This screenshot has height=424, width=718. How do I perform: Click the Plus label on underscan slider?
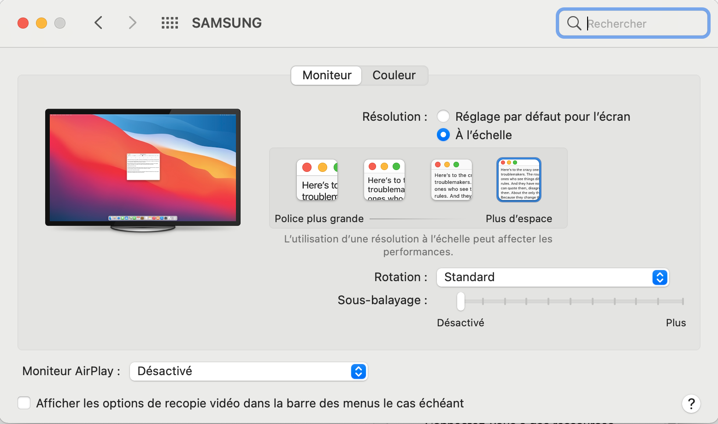[x=676, y=323]
